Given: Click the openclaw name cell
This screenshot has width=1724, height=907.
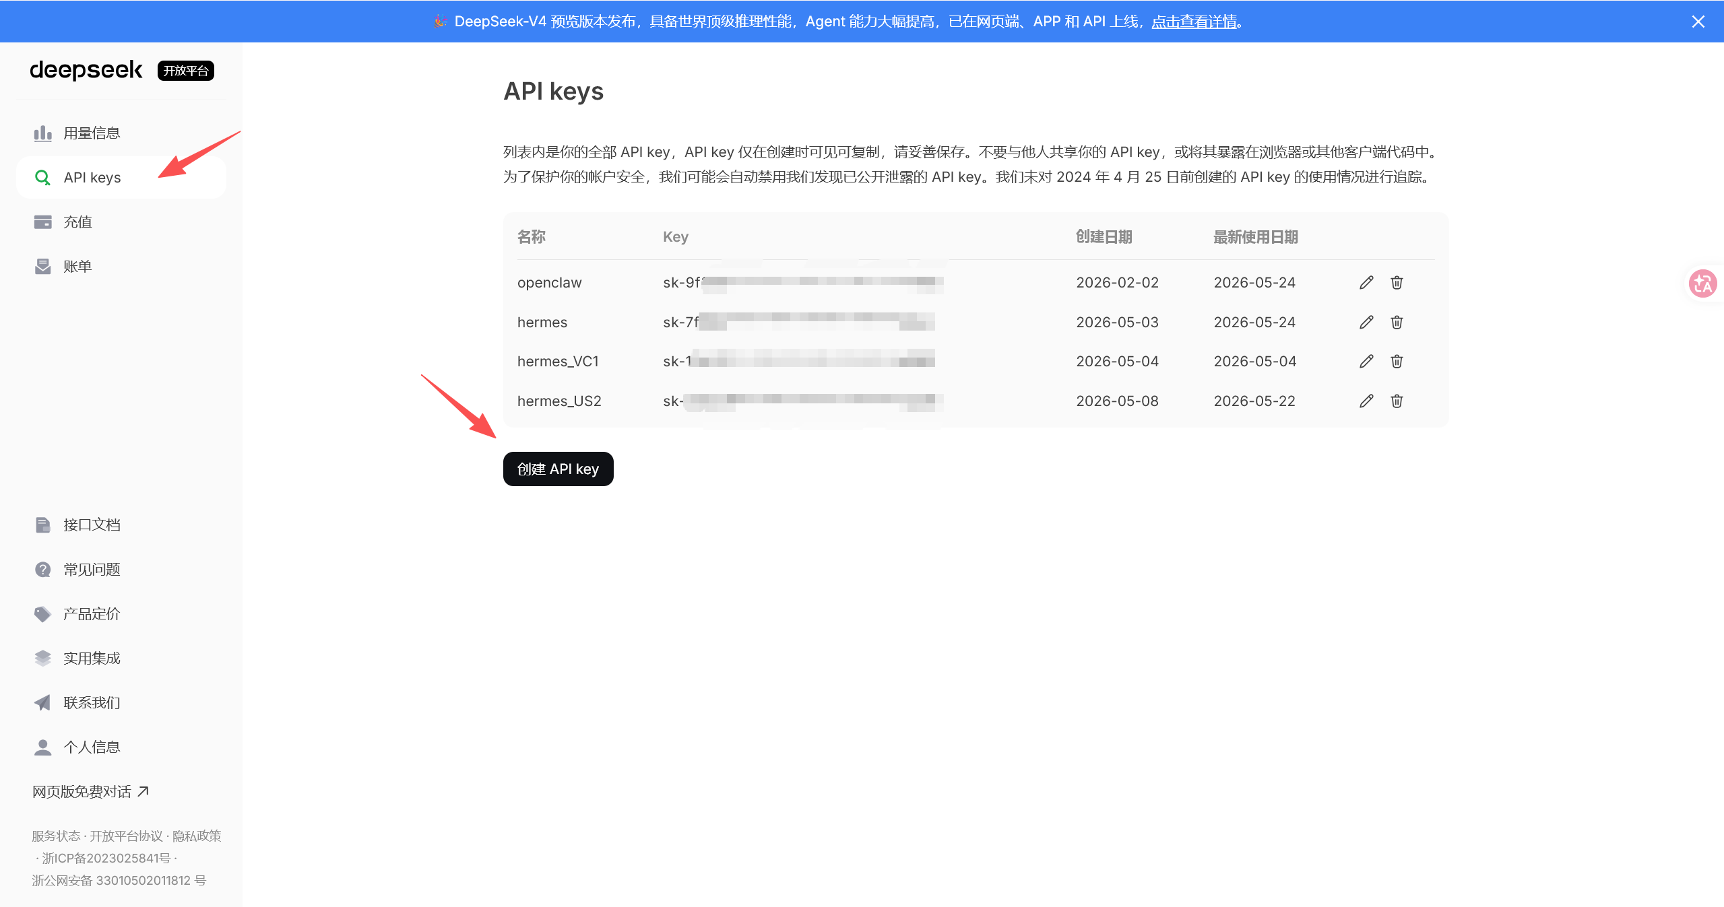Looking at the screenshot, I should tap(550, 283).
